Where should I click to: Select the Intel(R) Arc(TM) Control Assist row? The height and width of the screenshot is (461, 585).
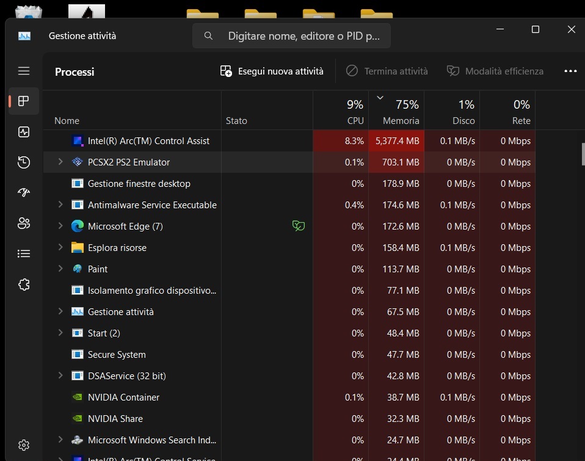pos(289,140)
